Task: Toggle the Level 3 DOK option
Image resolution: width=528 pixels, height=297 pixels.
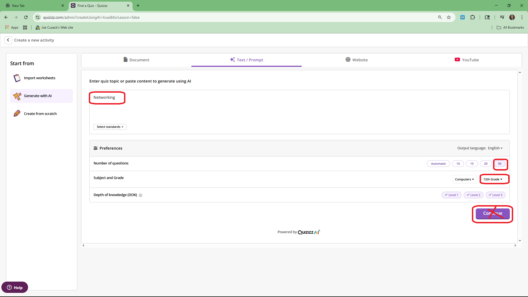Action: coord(495,195)
